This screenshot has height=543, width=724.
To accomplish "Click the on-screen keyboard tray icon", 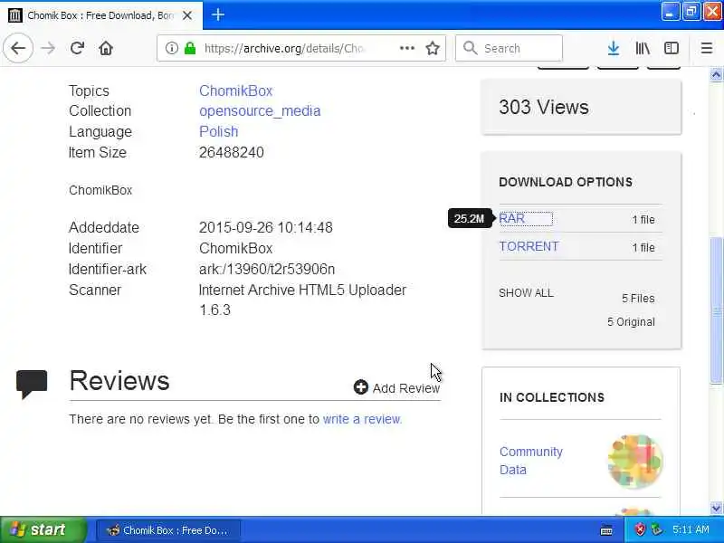I will pyautogui.click(x=606, y=530).
